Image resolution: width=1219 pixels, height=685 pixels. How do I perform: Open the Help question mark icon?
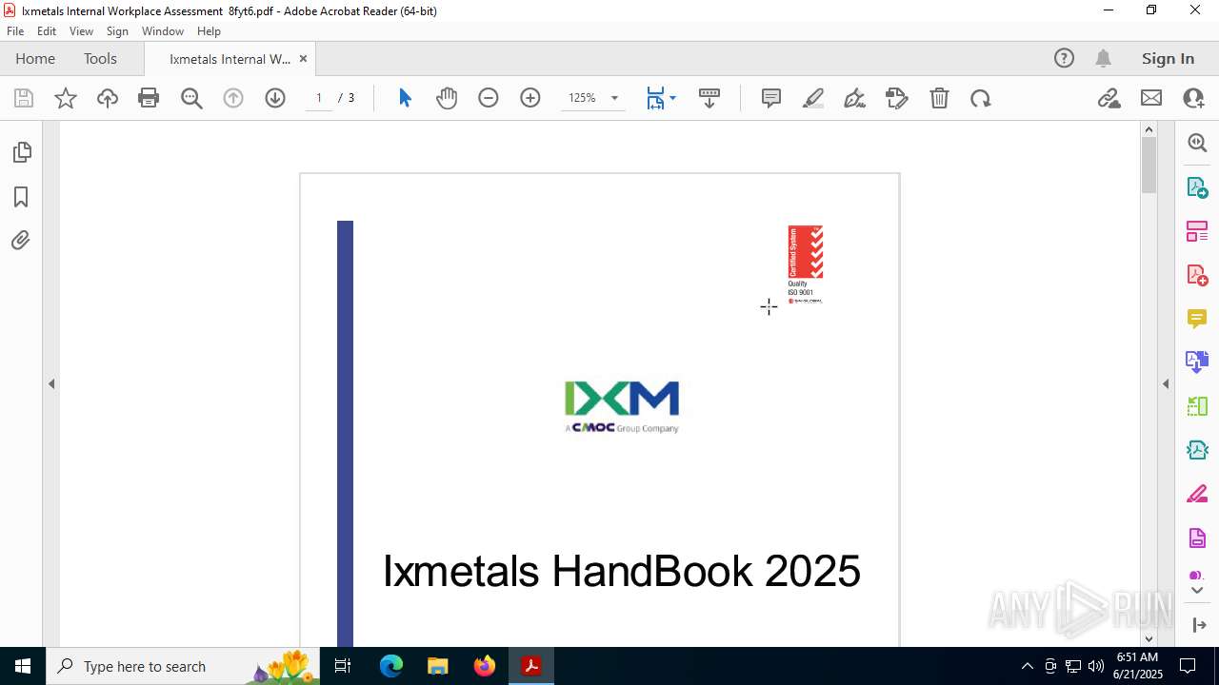click(x=1064, y=58)
